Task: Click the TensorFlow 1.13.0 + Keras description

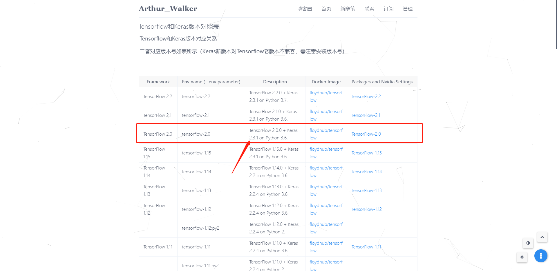Action: coord(274,191)
